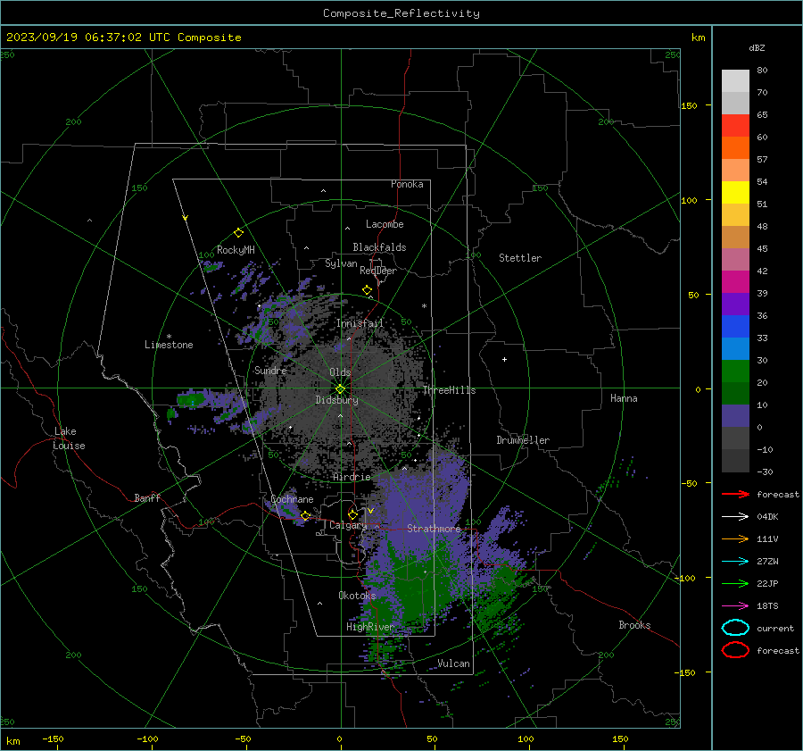Click the yellow diamond marker near RockyMH

(x=238, y=233)
